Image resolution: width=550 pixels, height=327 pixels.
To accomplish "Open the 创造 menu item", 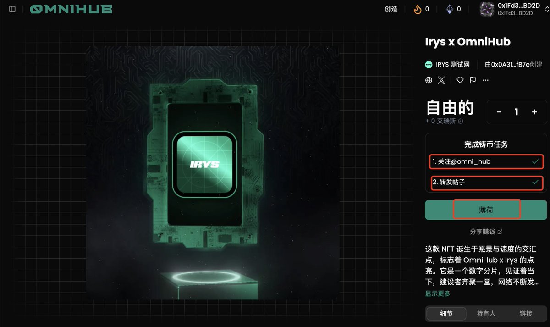I will tap(391, 9).
